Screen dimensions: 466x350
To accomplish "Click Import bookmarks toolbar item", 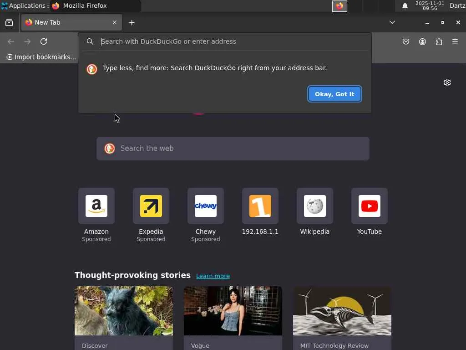I will tap(41, 57).
